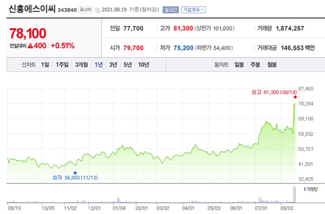Click the red 최고 high point marker
This screenshot has width=325, height=214.
coord(295,97)
